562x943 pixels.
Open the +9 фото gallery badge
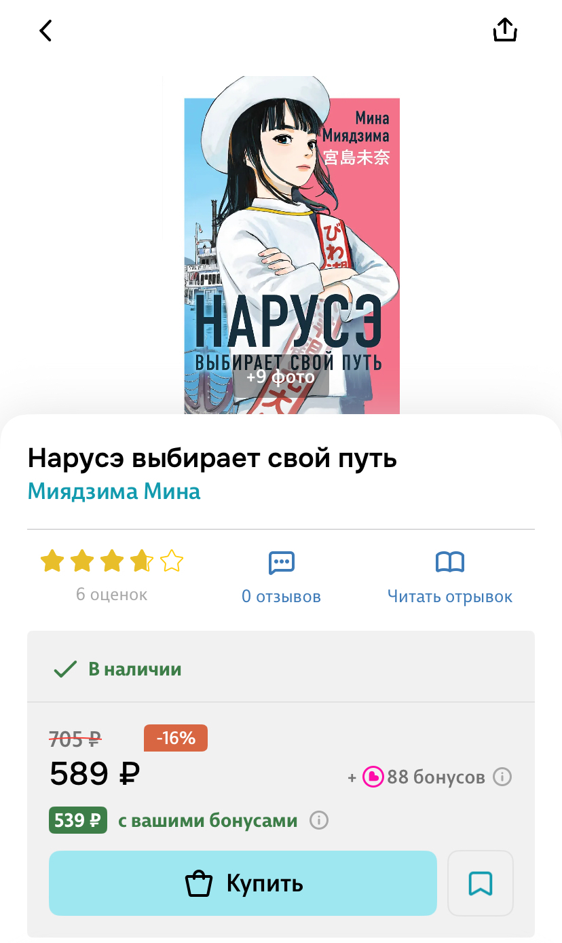(x=281, y=377)
